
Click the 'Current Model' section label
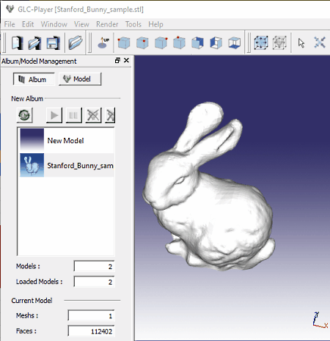(32, 301)
